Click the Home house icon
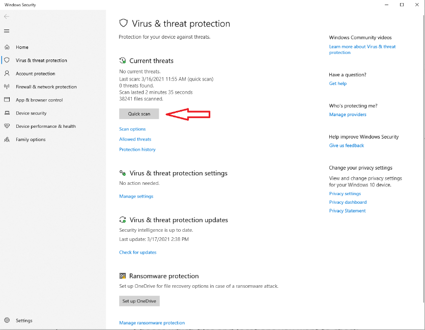This screenshot has width=425, height=330. point(7,47)
